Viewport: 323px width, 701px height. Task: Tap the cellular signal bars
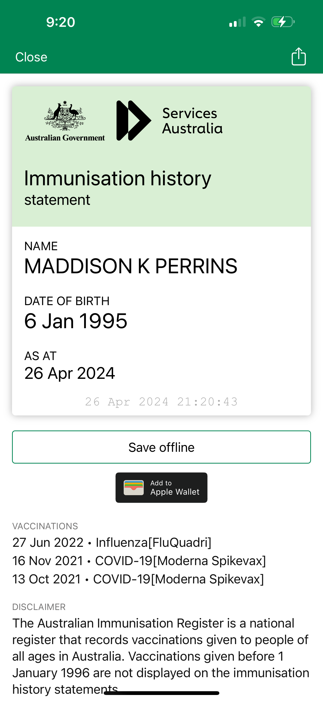(x=237, y=22)
